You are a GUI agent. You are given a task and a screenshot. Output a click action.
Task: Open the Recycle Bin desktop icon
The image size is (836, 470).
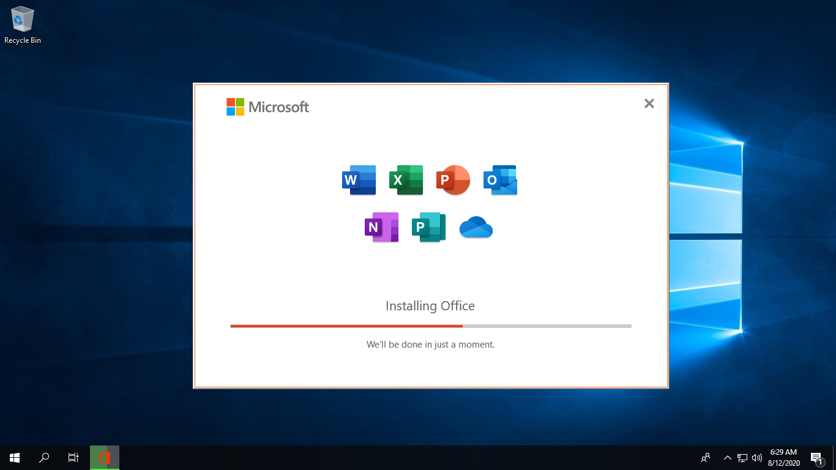[x=23, y=25]
